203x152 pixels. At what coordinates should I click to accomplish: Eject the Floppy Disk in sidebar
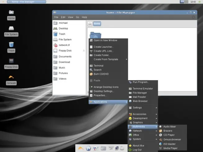pos(84,50)
